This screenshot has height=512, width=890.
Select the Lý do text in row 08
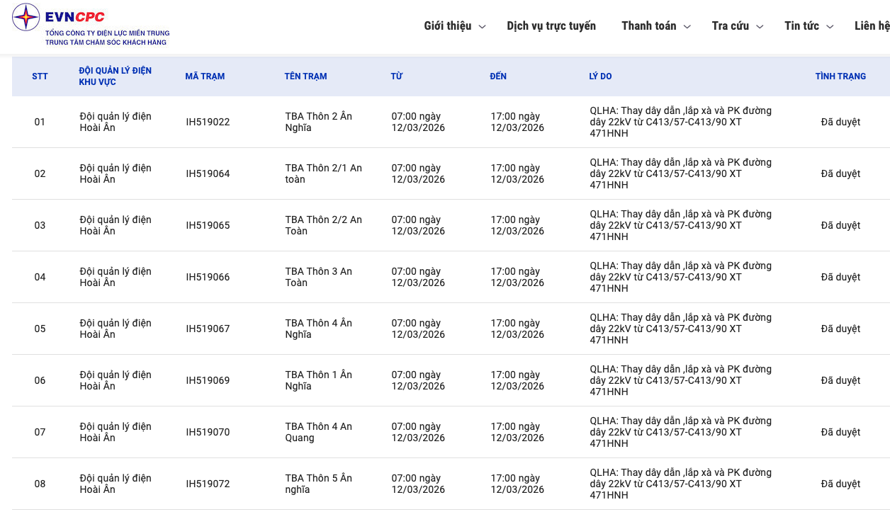680,484
